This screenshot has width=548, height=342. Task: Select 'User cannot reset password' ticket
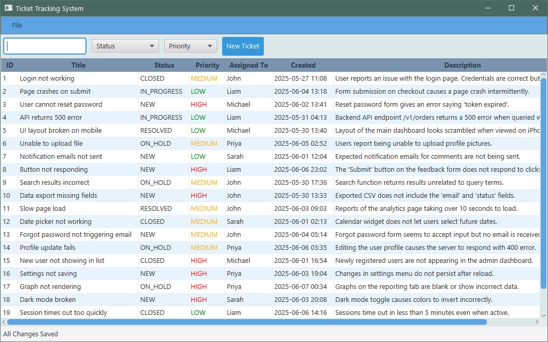(61, 104)
